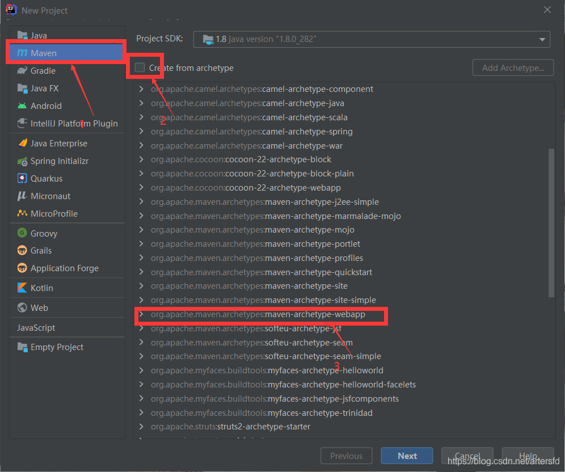This screenshot has width=565, height=472.
Task: Click the IntelliJ Platform Plugin icon
Action: point(22,124)
